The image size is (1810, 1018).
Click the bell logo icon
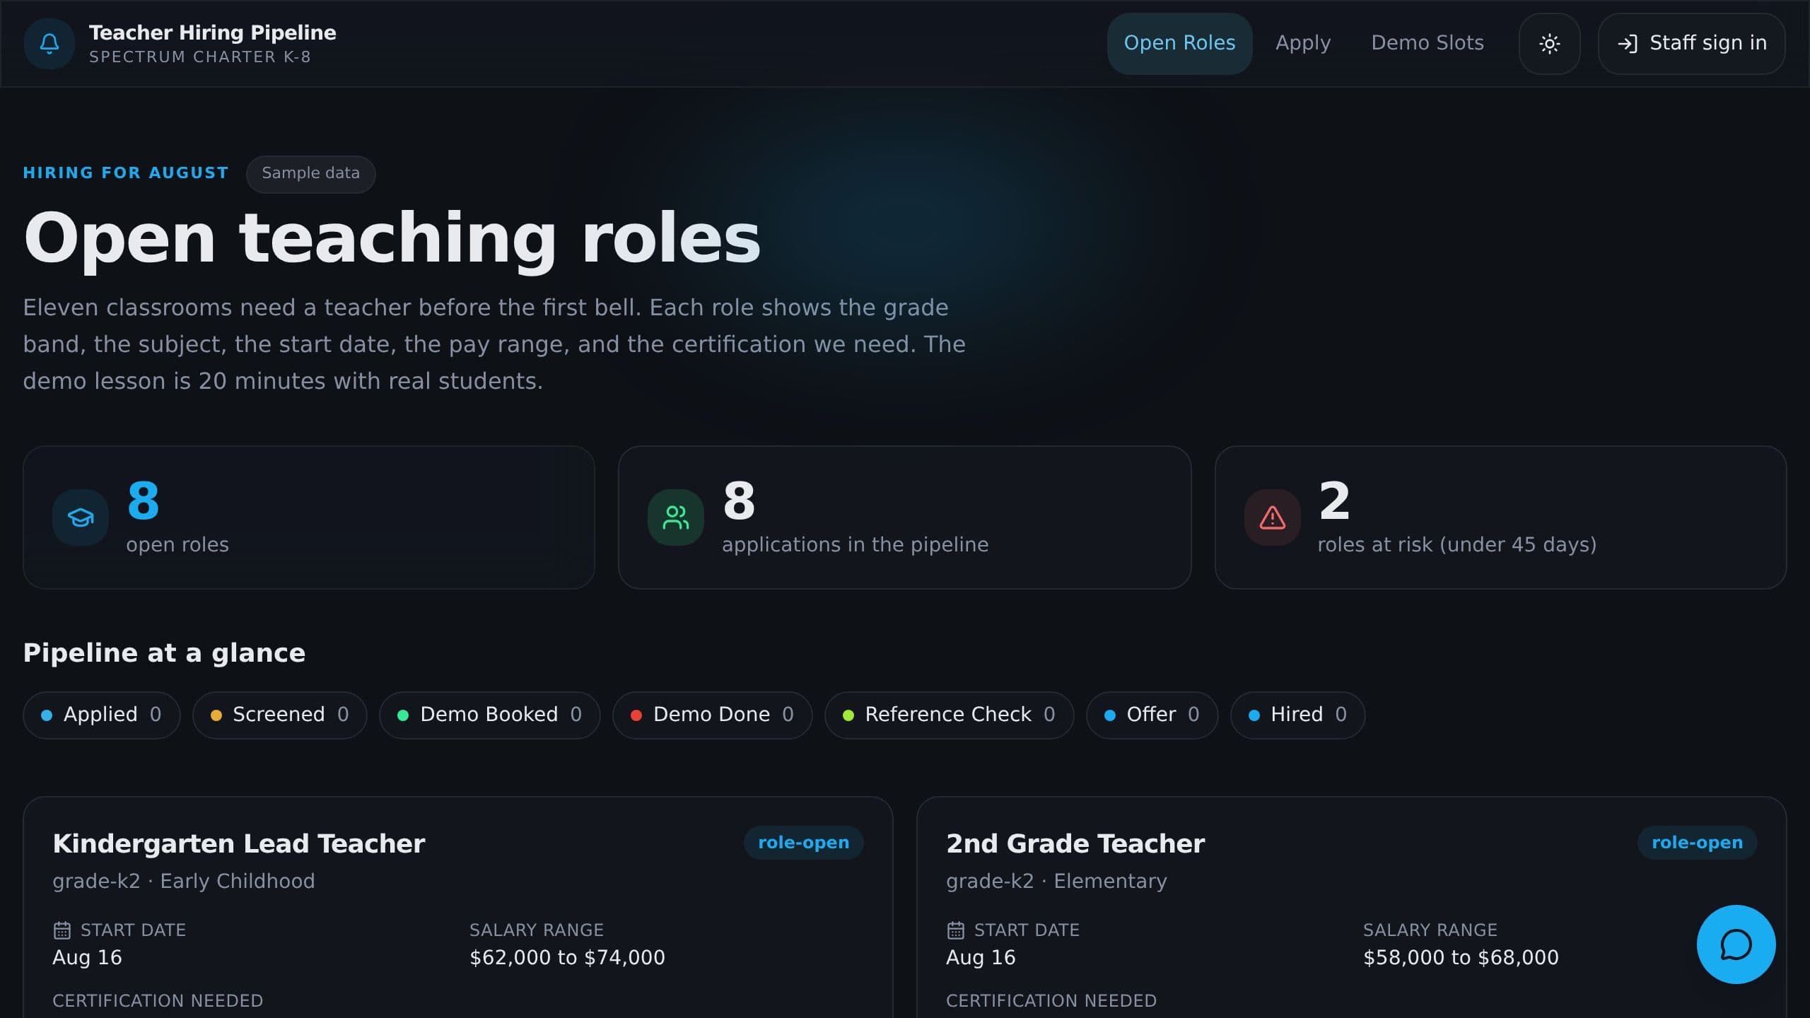[x=49, y=44]
